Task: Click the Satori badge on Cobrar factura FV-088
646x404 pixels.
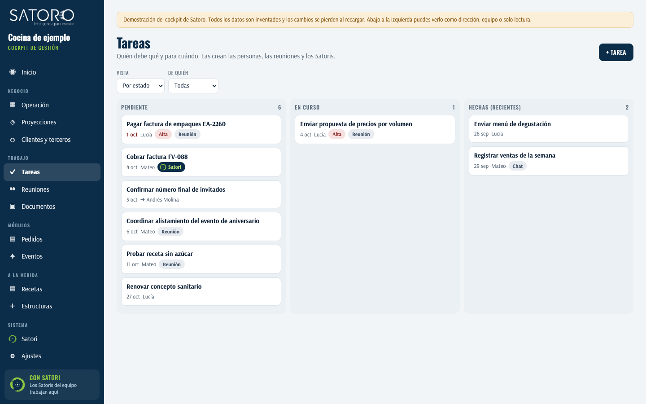Action: 171,167
